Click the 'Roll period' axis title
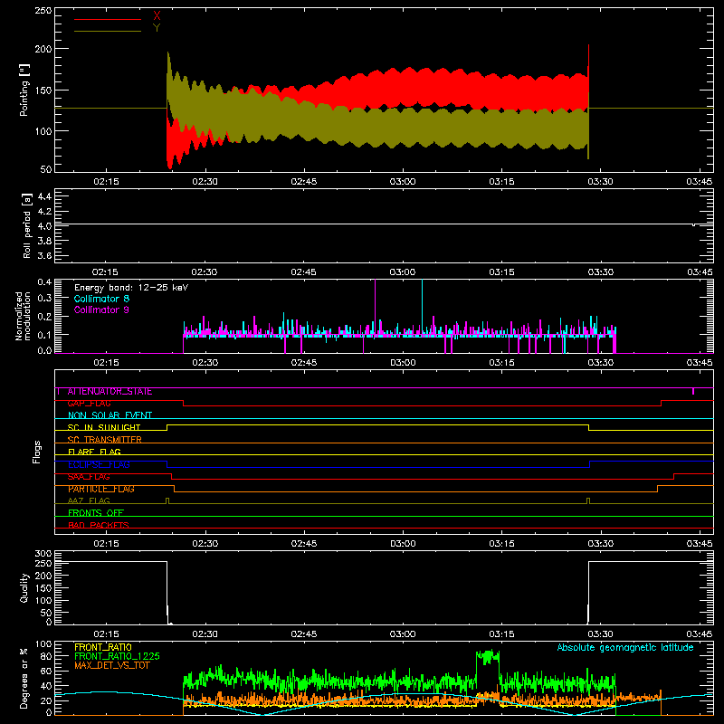This screenshot has height=724, width=724. coord(27,225)
